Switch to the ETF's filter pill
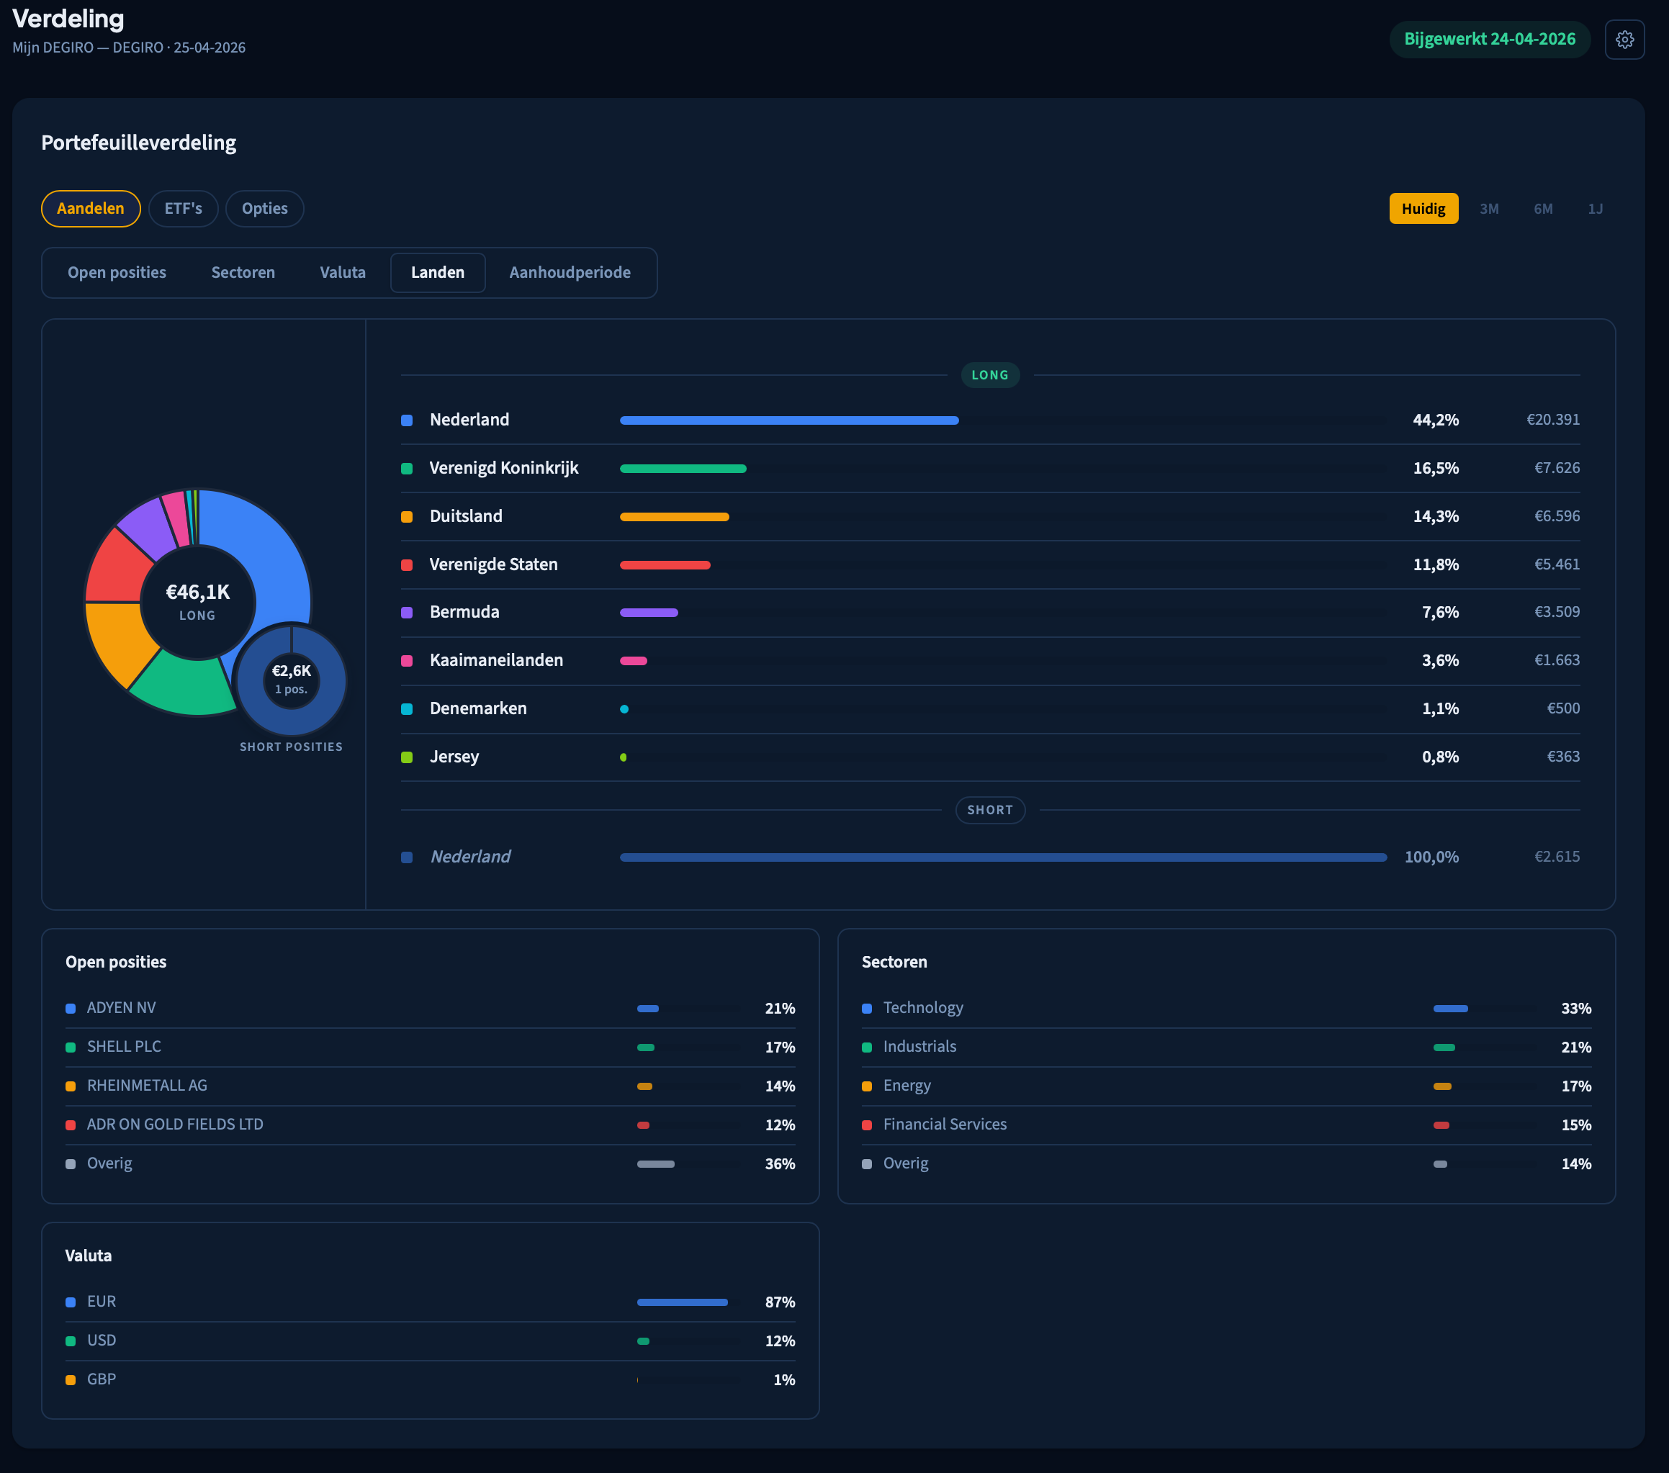The width and height of the screenshot is (1669, 1473). pyautogui.click(x=183, y=208)
